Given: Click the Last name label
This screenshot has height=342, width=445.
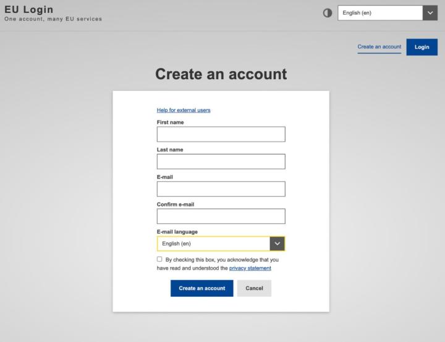Looking at the screenshot, I should [170, 150].
